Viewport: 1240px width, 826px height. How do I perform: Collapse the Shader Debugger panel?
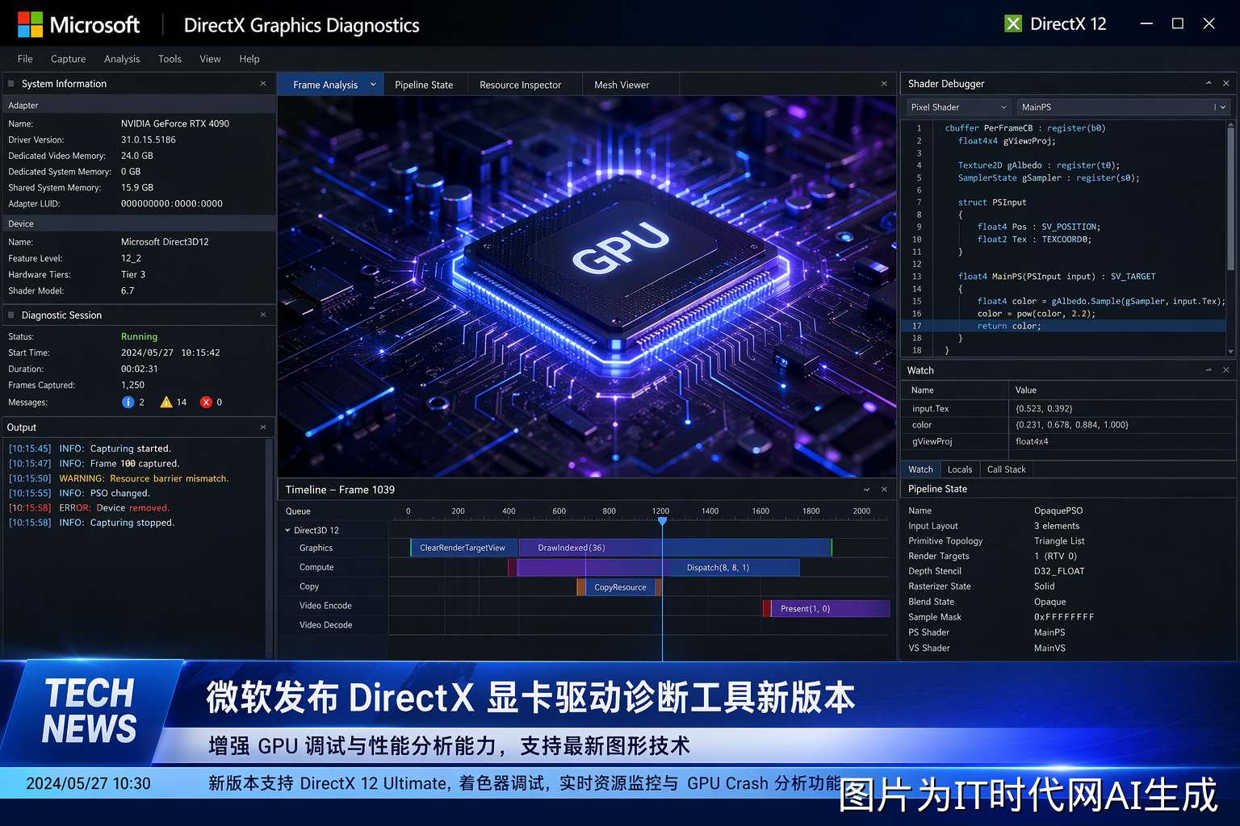click(1209, 83)
